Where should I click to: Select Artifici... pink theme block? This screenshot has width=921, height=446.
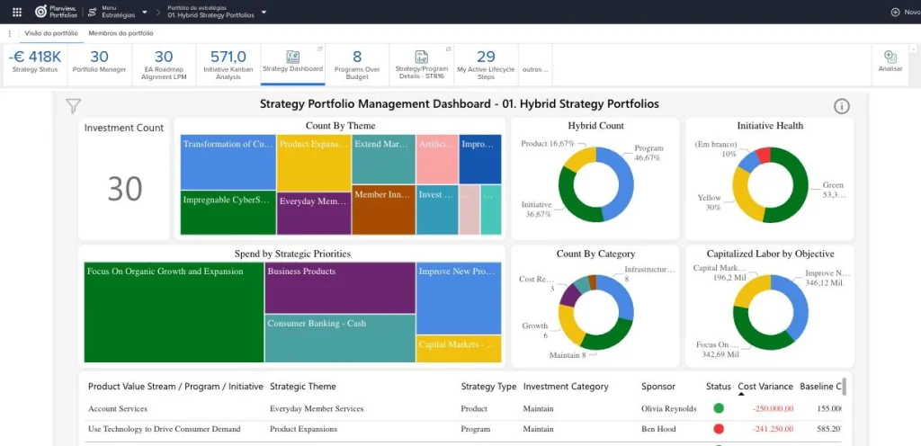point(437,159)
